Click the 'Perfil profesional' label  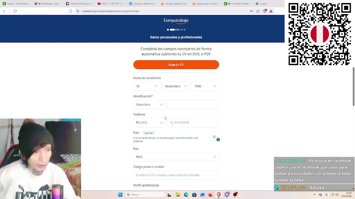(146, 185)
